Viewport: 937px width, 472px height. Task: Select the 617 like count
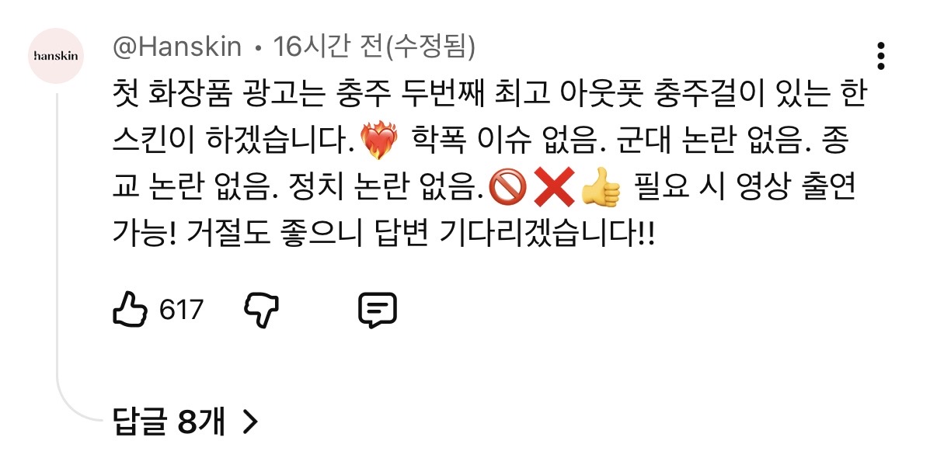click(181, 311)
